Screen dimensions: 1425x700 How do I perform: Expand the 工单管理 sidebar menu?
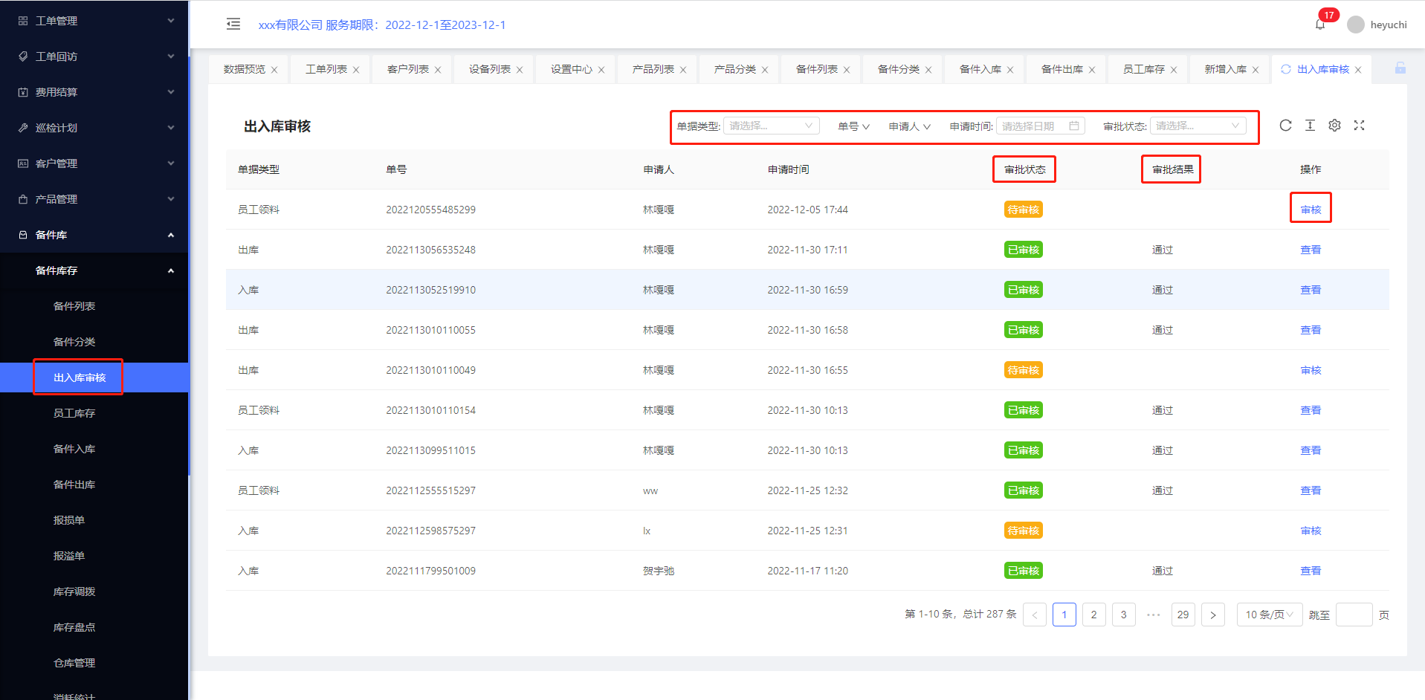coord(94,21)
